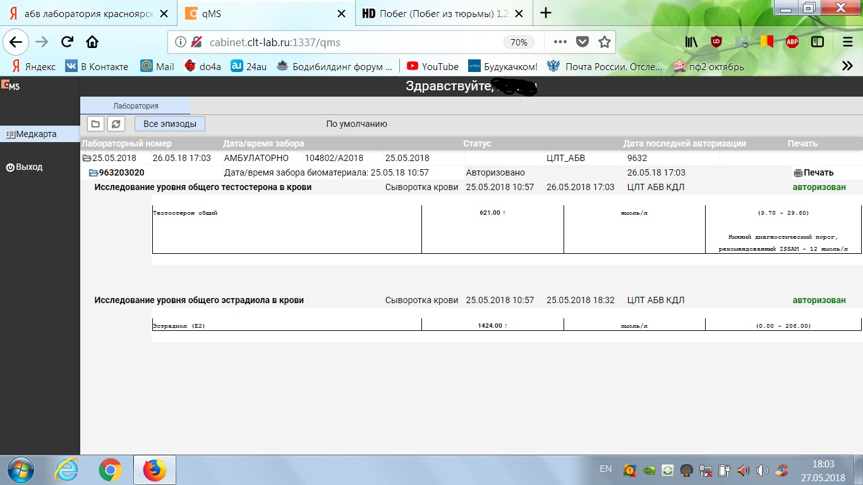Viewport: 863px width, 485px height.
Task: Expand the 25.05.2018 lab order row
Action: pyautogui.click(x=87, y=158)
